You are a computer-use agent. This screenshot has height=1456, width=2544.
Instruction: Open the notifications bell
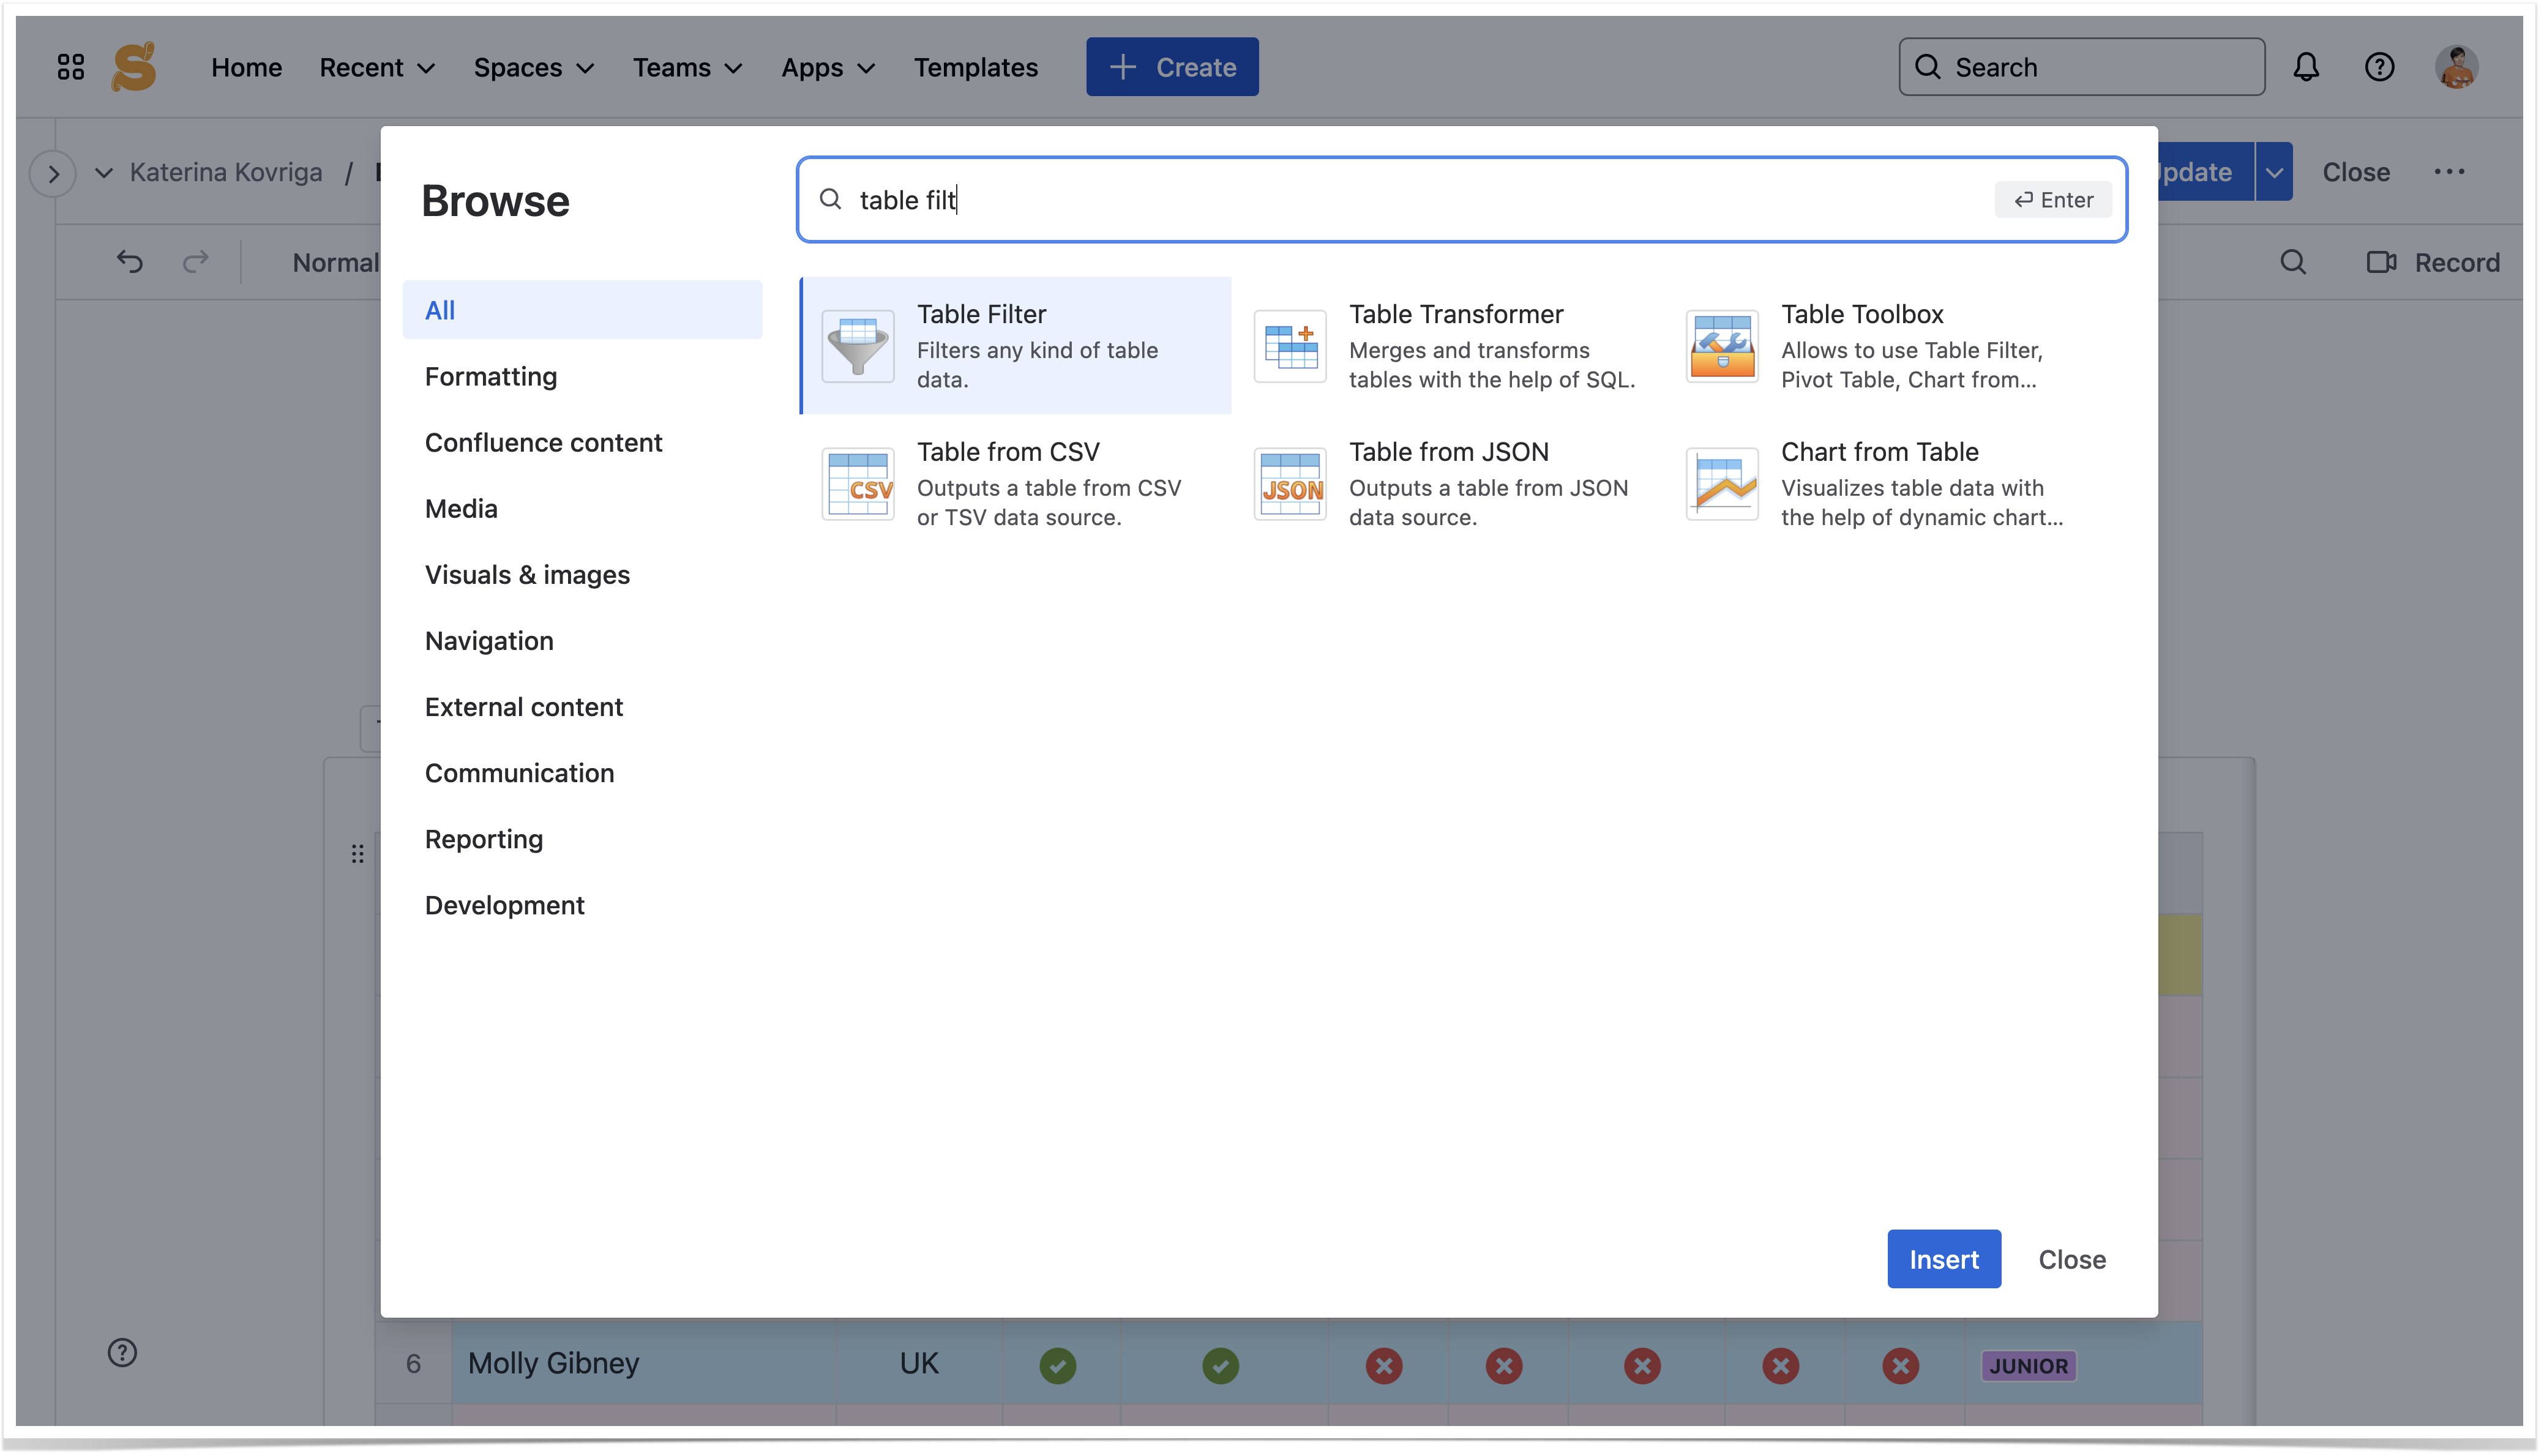pos(2305,67)
